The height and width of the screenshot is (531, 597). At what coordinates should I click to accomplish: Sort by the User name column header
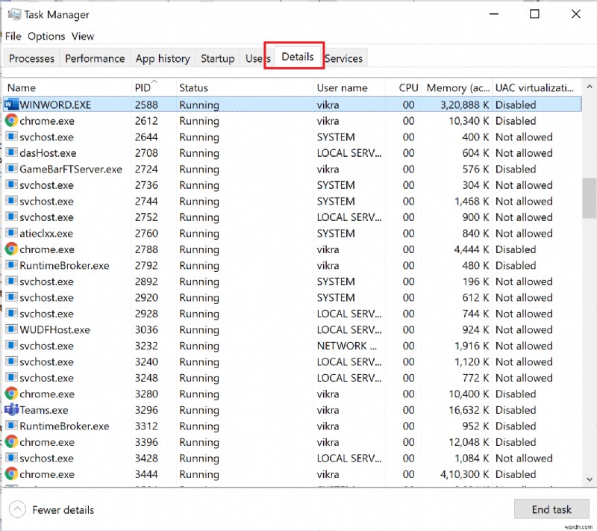pos(349,87)
